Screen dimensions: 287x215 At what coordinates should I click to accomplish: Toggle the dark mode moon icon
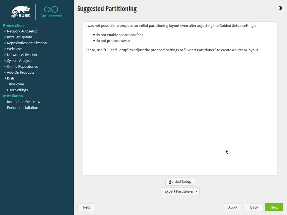pyautogui.click(x=280, y=8)
